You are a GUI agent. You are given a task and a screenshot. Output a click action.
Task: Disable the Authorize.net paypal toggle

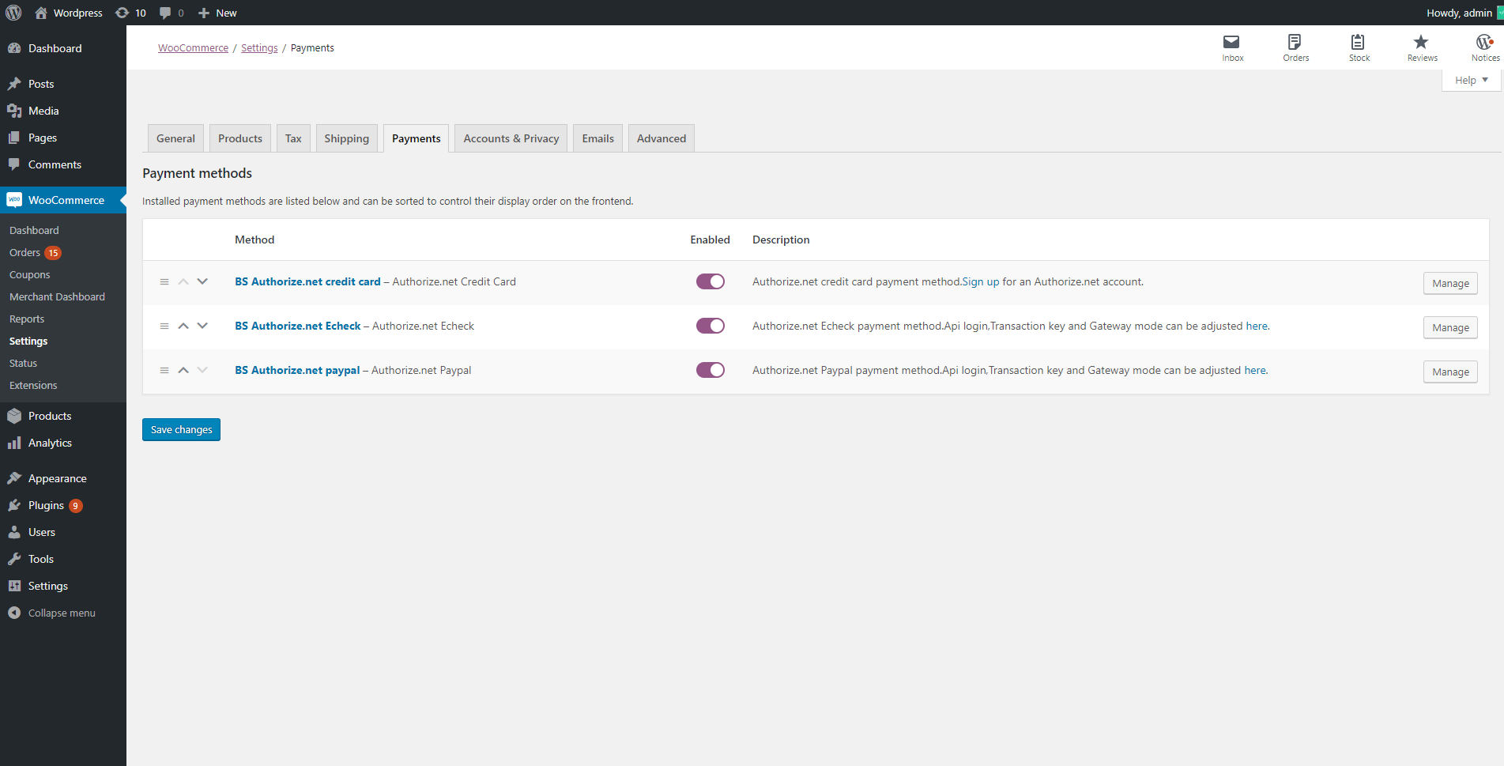pos(711,370)
